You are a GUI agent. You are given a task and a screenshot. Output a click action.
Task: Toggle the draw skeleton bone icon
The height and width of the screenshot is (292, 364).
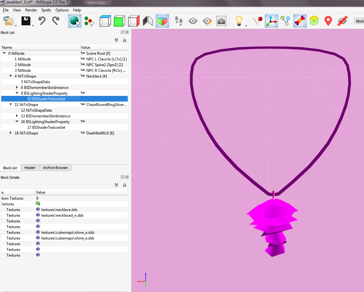click(x=300, y=21)
